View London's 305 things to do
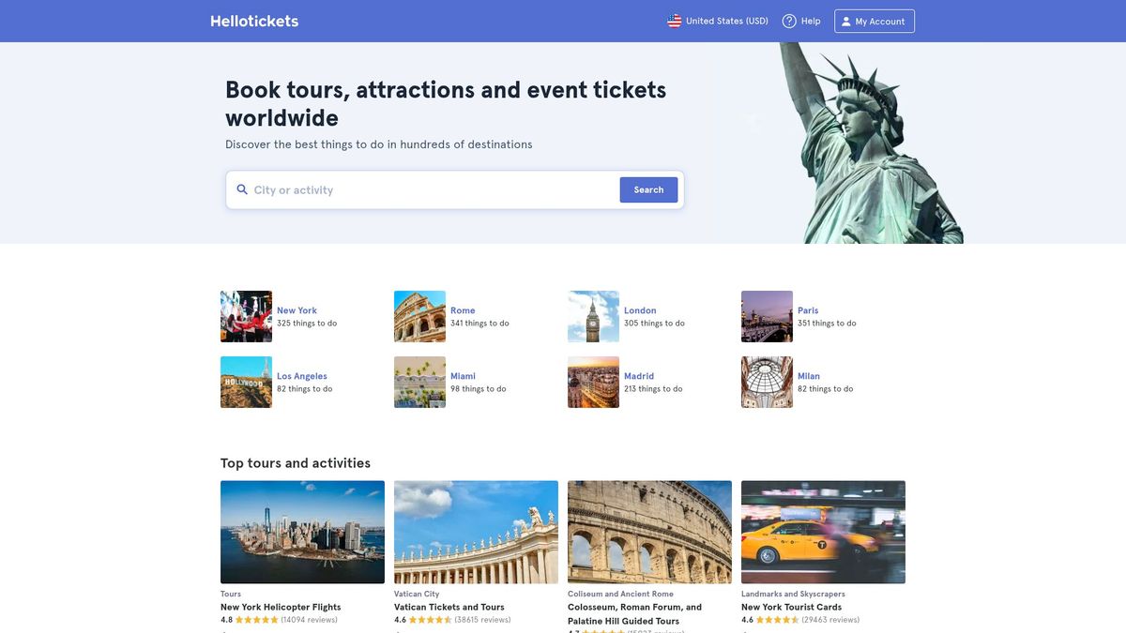This screenshot has height=633, width=1126. tap(654, 322)
